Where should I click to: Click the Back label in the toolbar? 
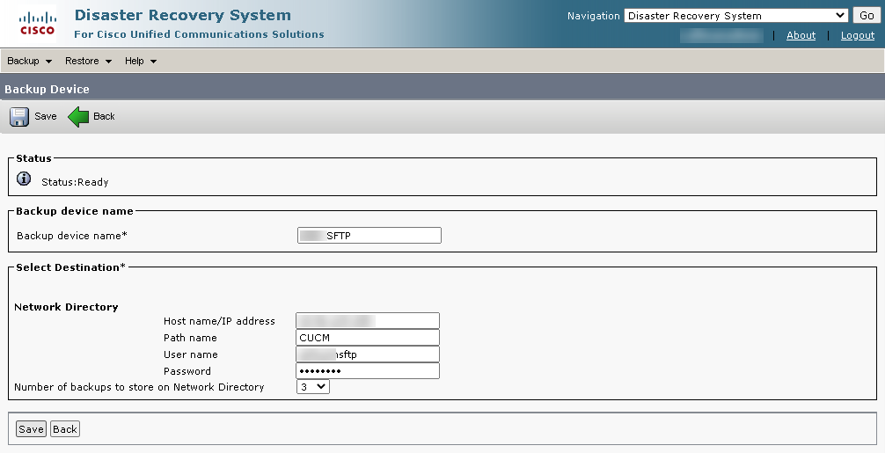(x=104, y=116)
